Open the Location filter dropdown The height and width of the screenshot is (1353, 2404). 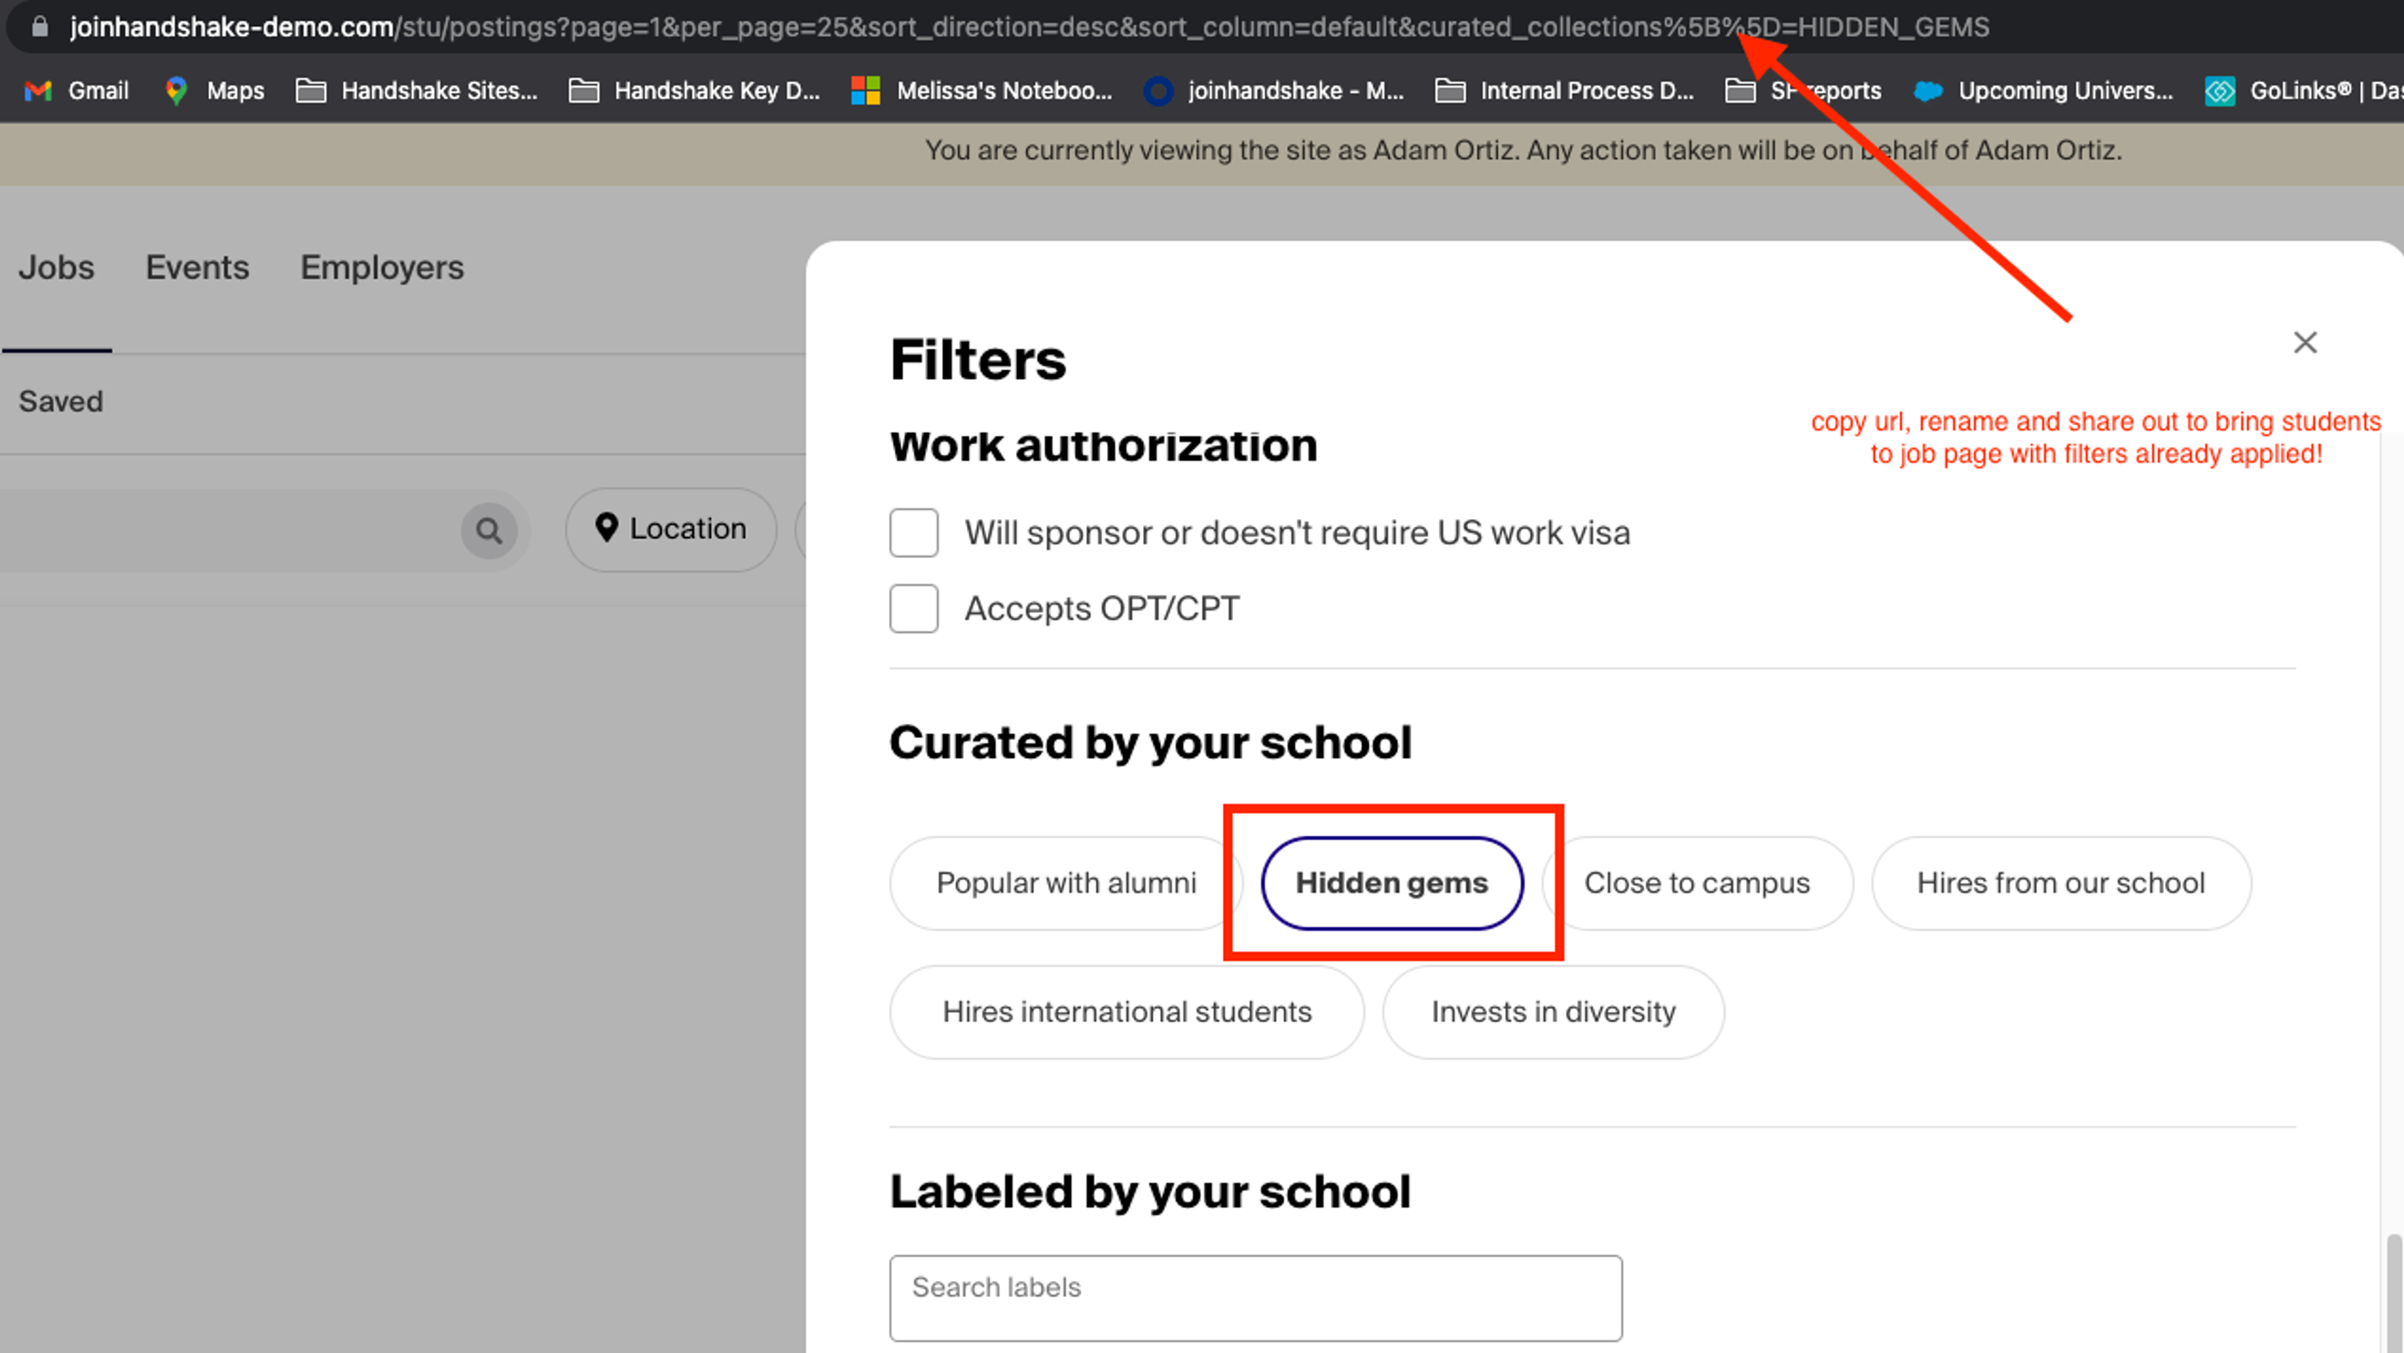671,529
